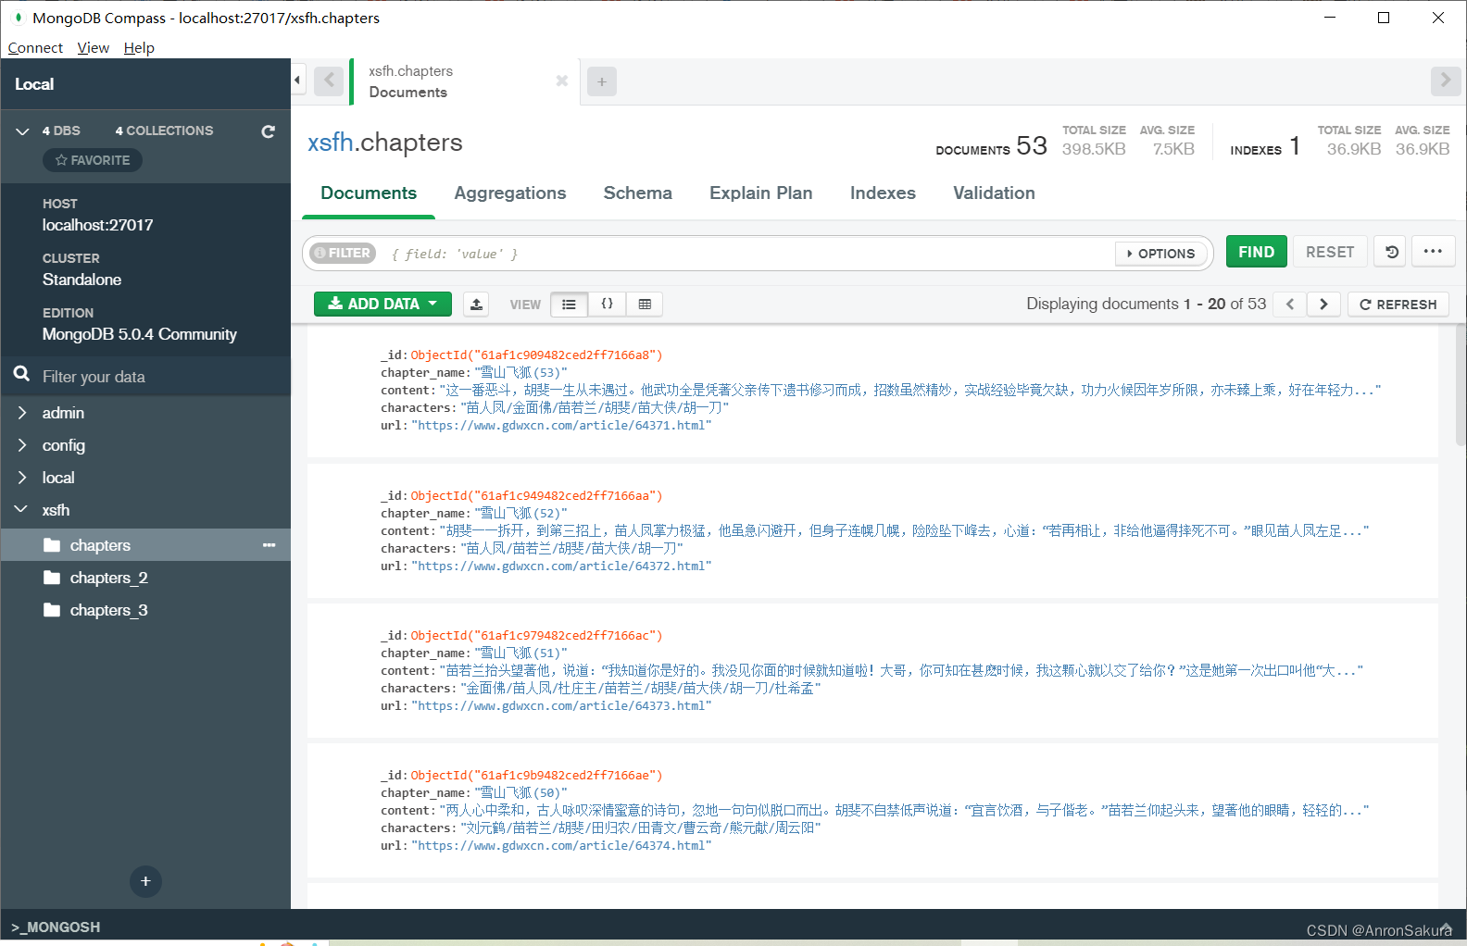Image resolution: width=1467 pixels, height=946 pixels.
Task: Open chapters collection more actions
Action: 270,545
